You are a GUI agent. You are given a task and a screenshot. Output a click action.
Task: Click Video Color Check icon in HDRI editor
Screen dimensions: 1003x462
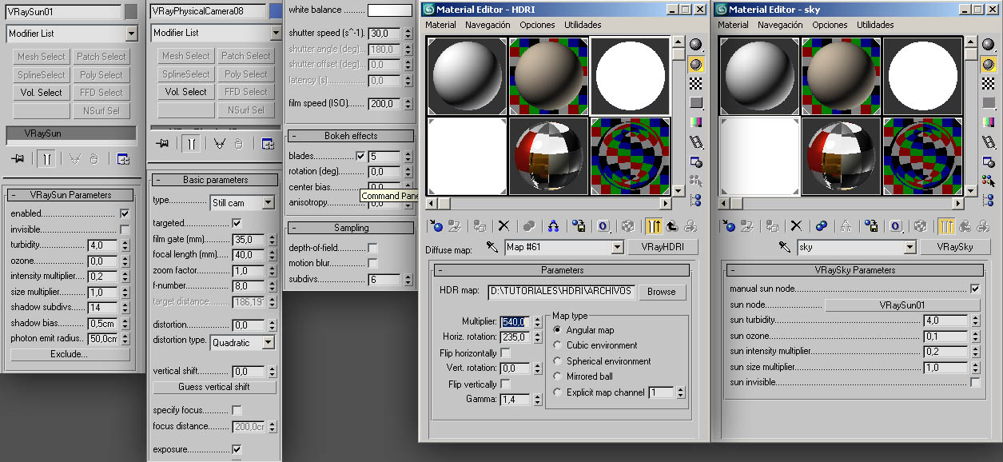695,121
